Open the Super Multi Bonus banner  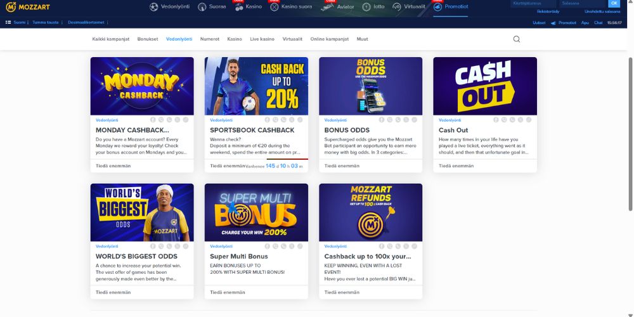click(256, 212)
